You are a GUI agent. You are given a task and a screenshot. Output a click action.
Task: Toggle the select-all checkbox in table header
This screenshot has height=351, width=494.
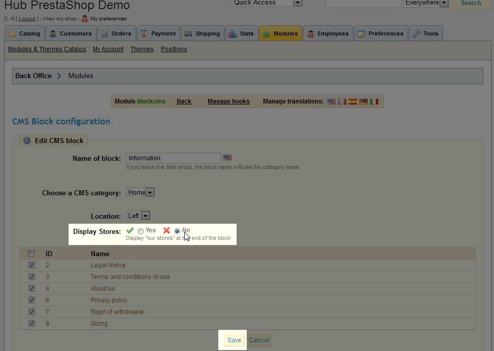(31, 254)
